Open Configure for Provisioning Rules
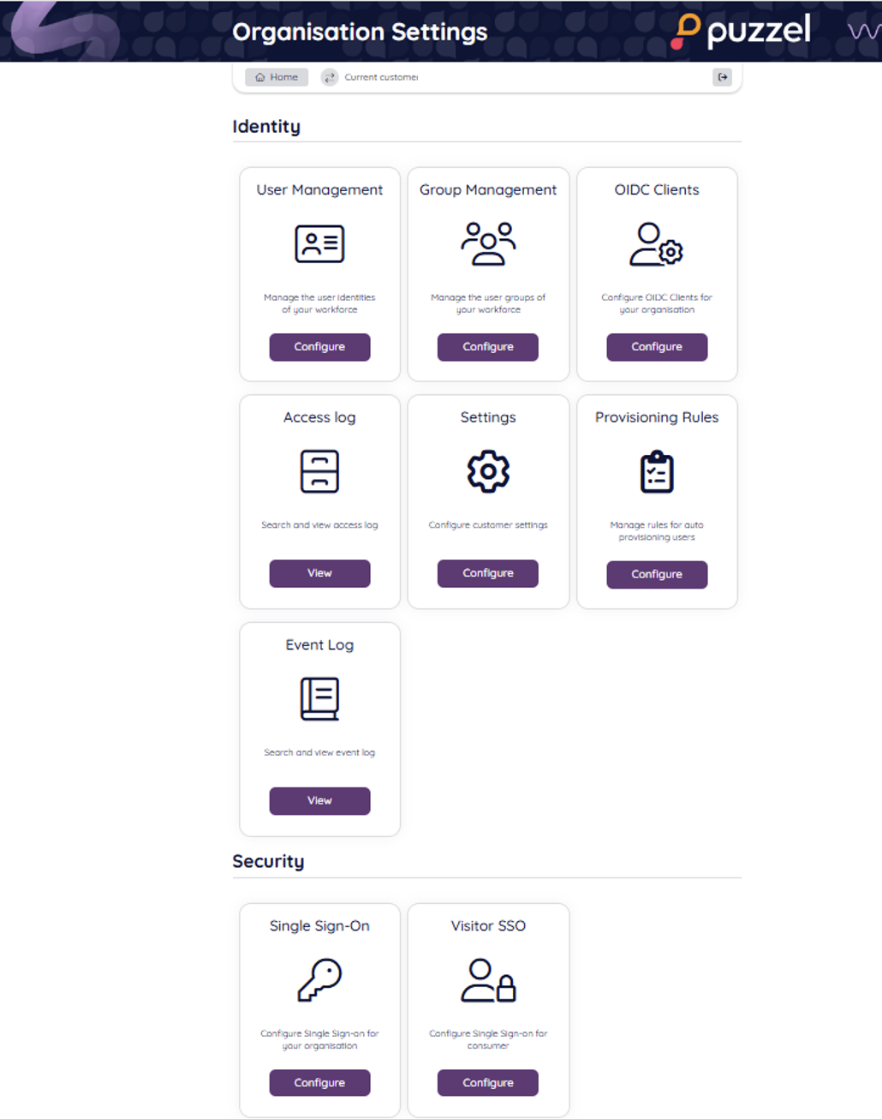The width and height of the screenshot is (882, 1119). point(657,574)
